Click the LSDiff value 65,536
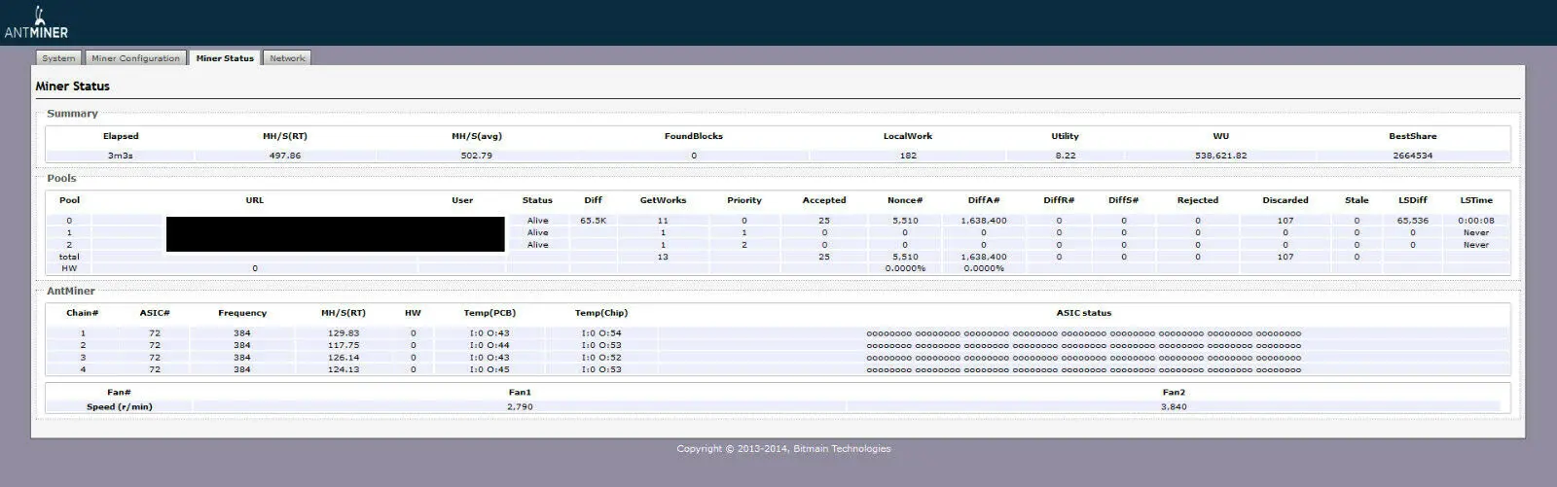The width and height of the screenshot is (1557, 487). pyautogui.click(x=1413, y=221)
